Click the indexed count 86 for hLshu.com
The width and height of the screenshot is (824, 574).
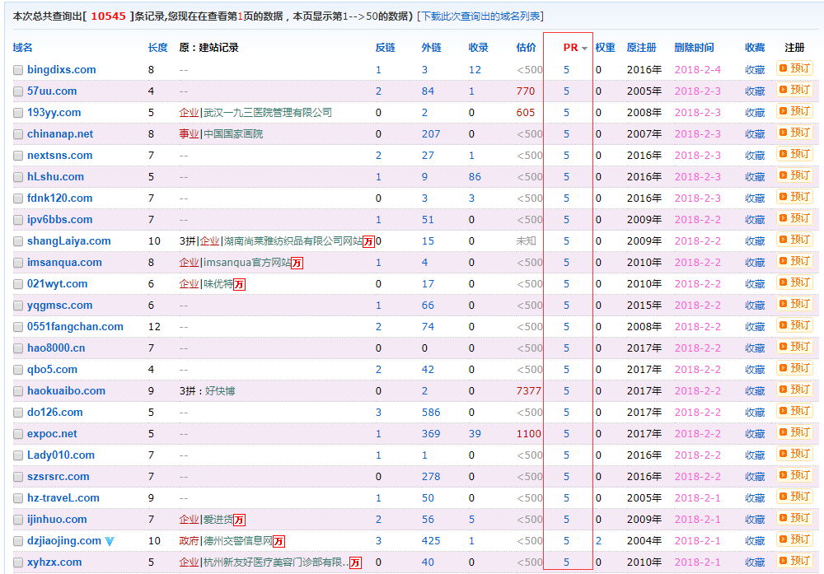point(475,176)
